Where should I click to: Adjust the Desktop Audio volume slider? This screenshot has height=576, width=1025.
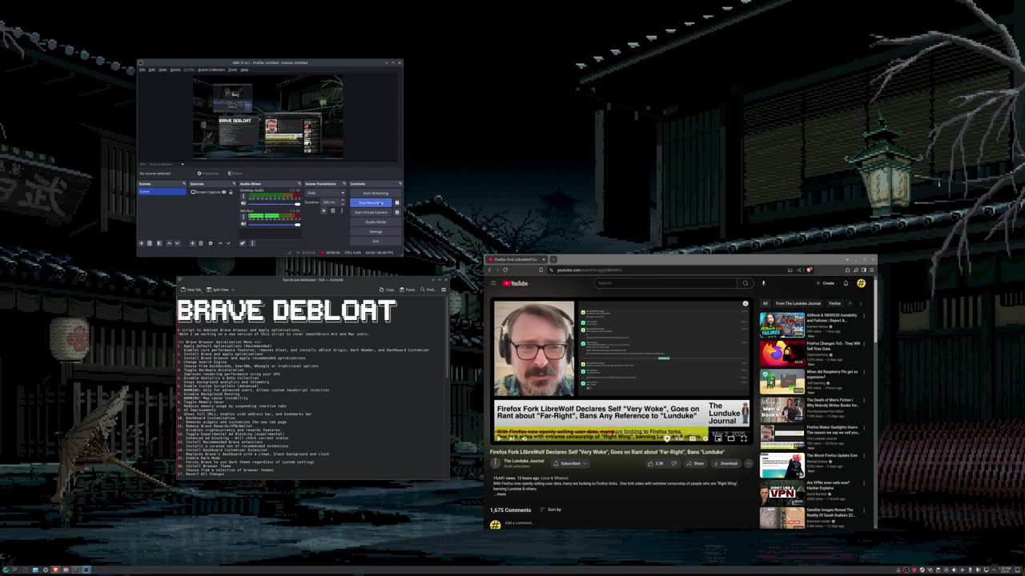[x=275, y=204]
